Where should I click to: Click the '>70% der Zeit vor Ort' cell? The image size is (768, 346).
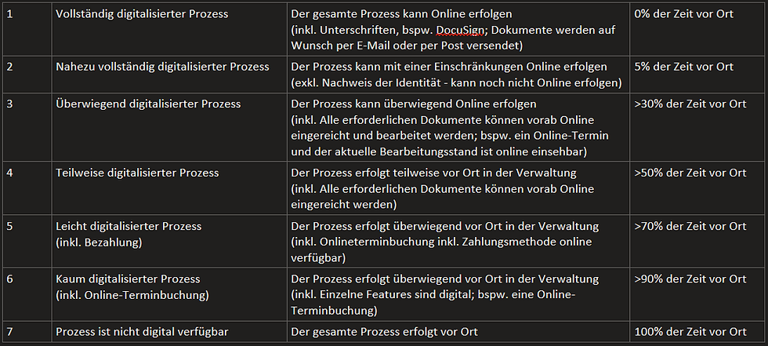[x=690, y=226]
